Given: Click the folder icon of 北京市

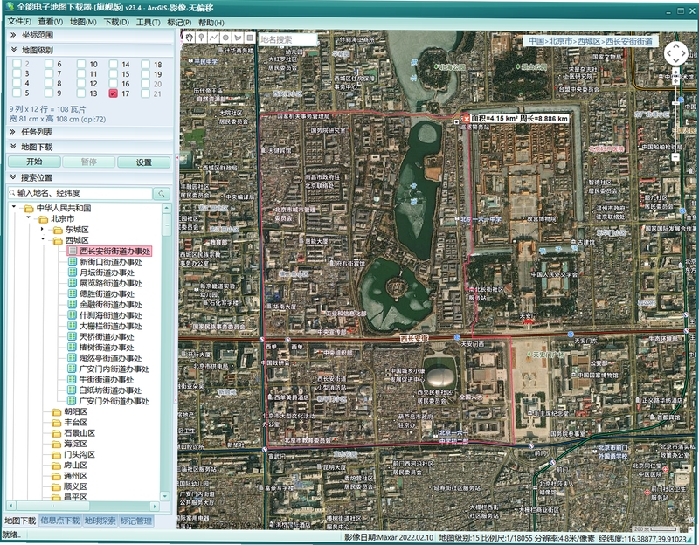Looking at the screenshot, I should 43,219.
